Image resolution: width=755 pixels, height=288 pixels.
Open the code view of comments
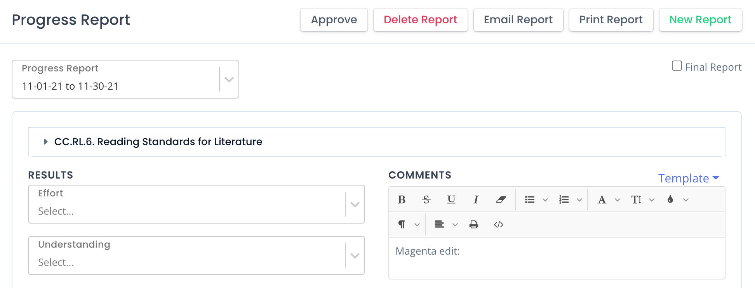pyautogui.click(x=499, y=224)
